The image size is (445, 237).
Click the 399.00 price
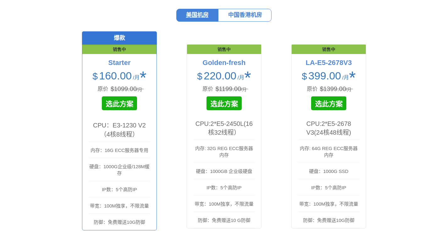point(325,76)
